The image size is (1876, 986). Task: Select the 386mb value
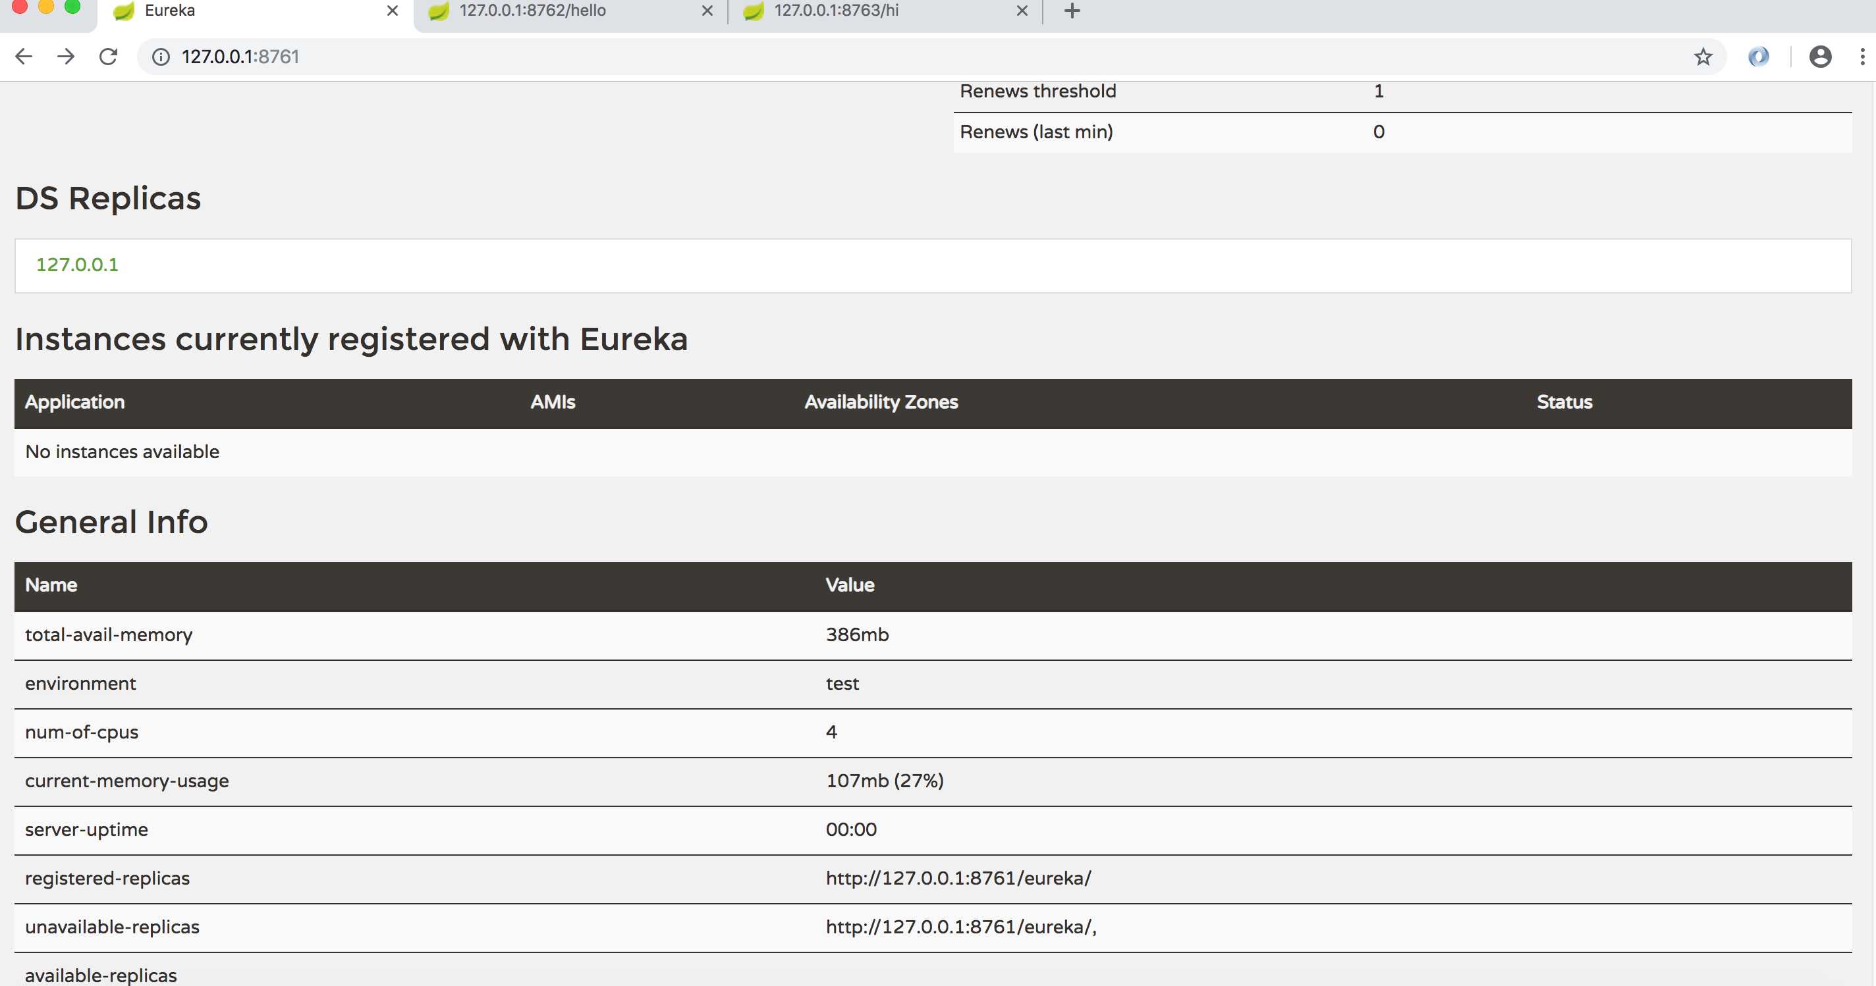pos(857,635)
